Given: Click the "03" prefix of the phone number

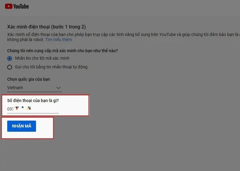Looking at the screenshot, I should (x=10, y=109).
